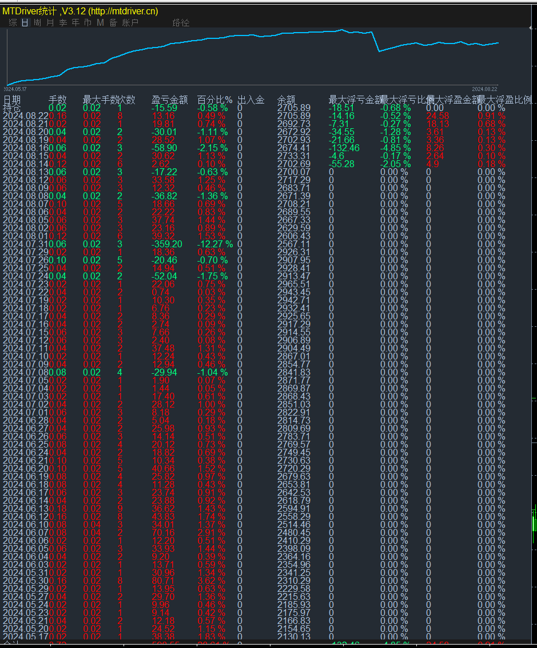Click the -58.90 loss amount

164,148
